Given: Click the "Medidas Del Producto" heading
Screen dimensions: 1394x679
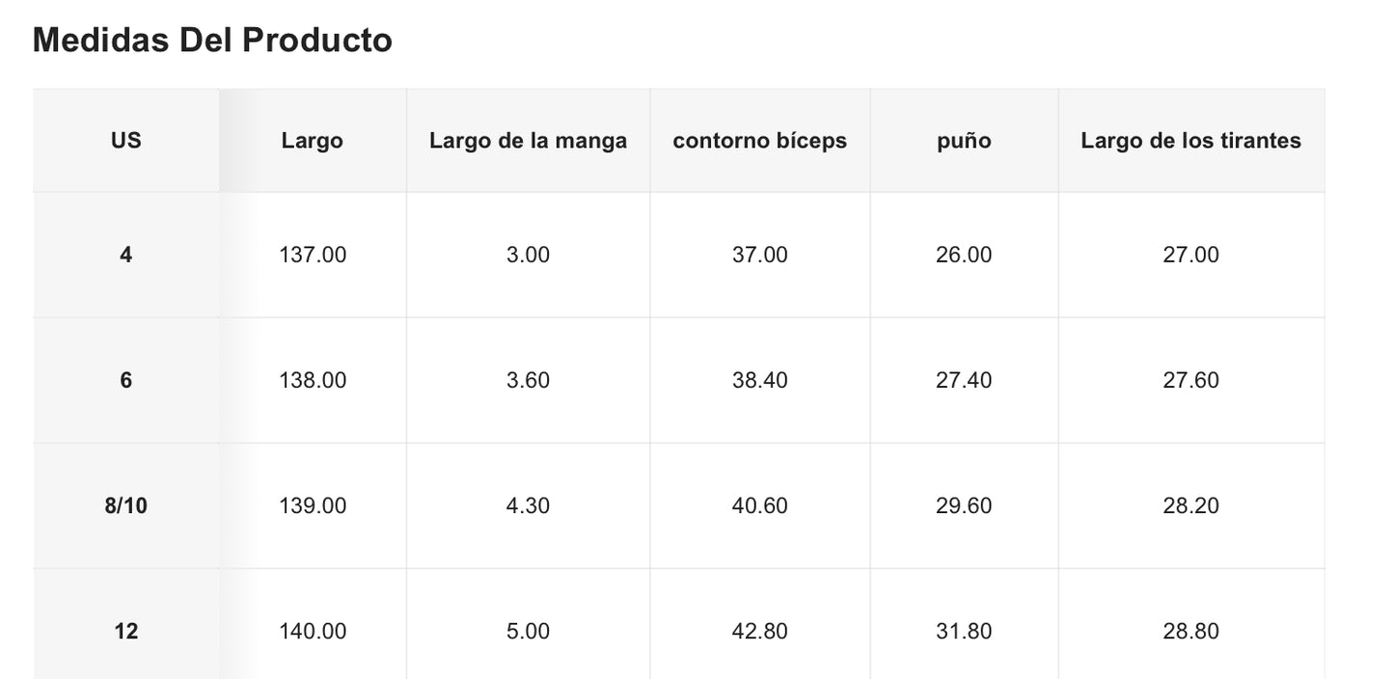Looking at the screenshot, I should point(212,41).
